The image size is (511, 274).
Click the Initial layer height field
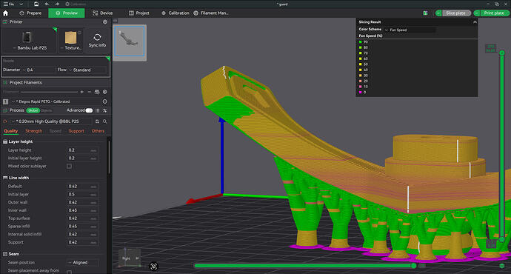[82, 158]
